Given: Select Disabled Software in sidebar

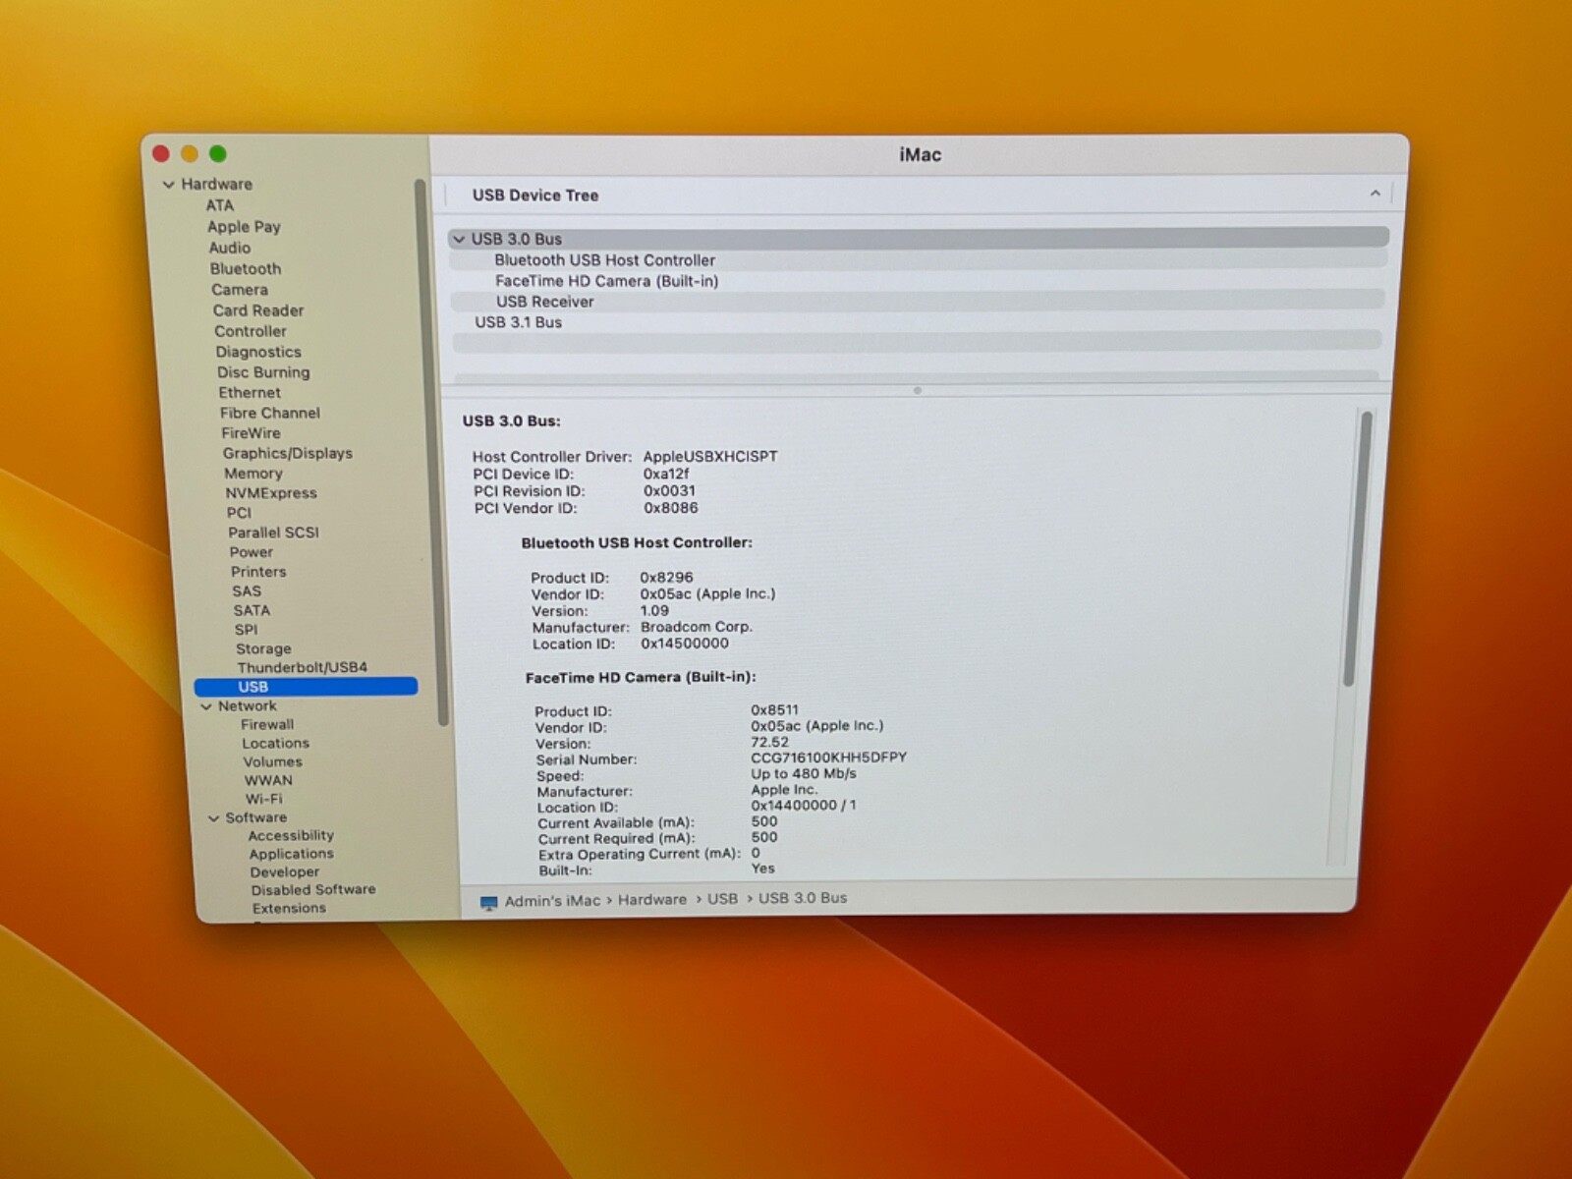Looking at the screenshot, I should pyautogui.click(x=312, y=890).
